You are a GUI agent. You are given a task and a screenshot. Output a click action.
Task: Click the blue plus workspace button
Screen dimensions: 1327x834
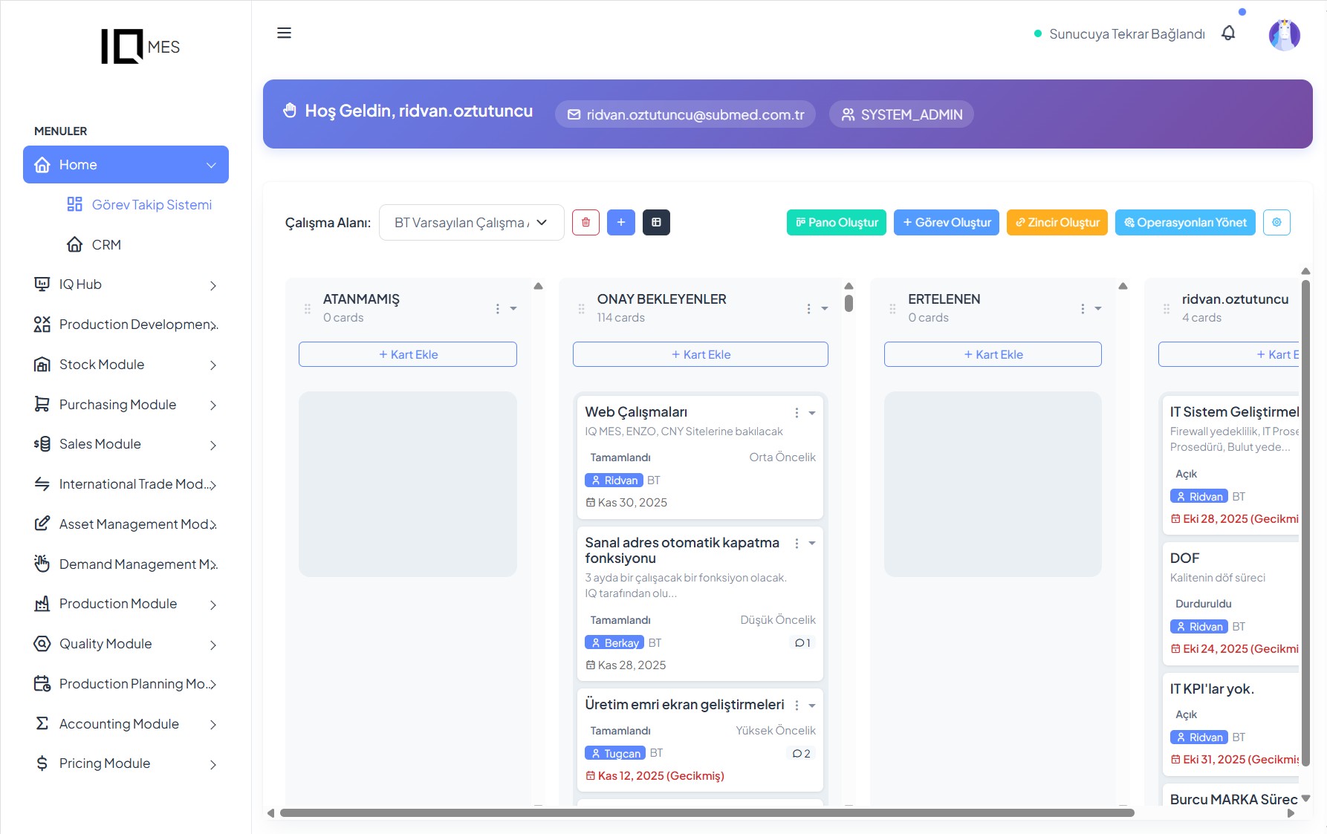tap(620, 223)
